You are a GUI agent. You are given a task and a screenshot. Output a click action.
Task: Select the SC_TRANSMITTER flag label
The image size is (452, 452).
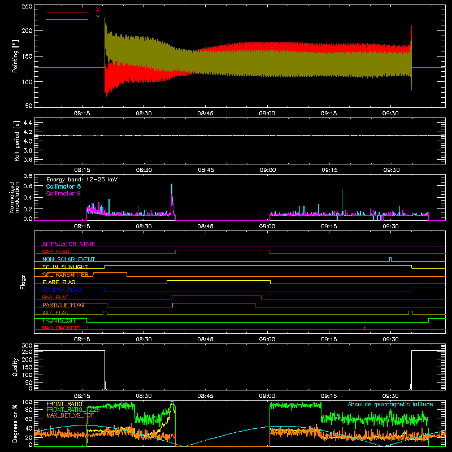(x=66, y=275)
